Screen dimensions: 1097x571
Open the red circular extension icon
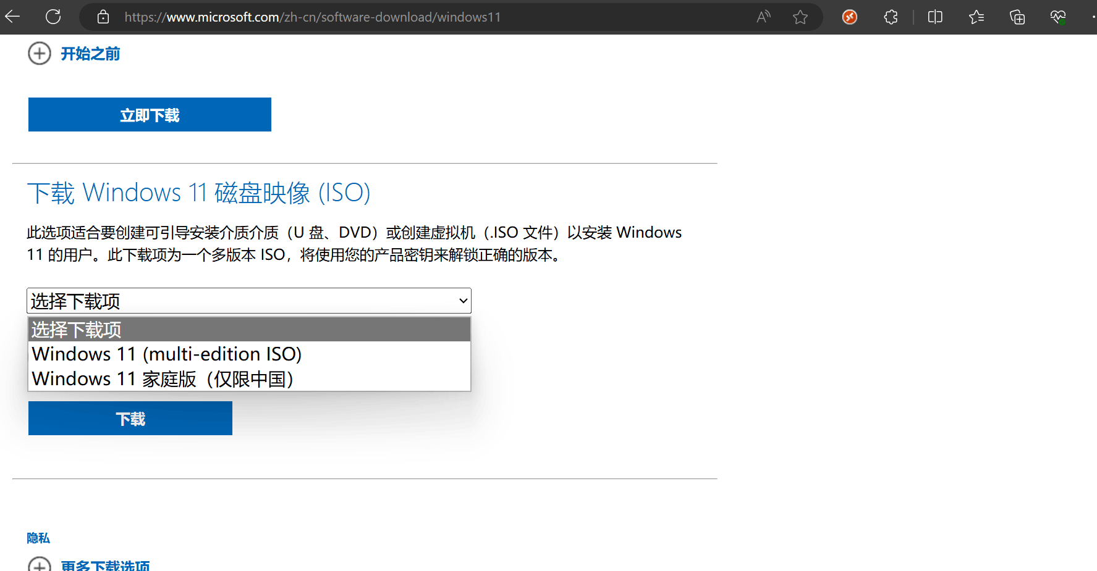pyautogui.click(x=850, y=17)
